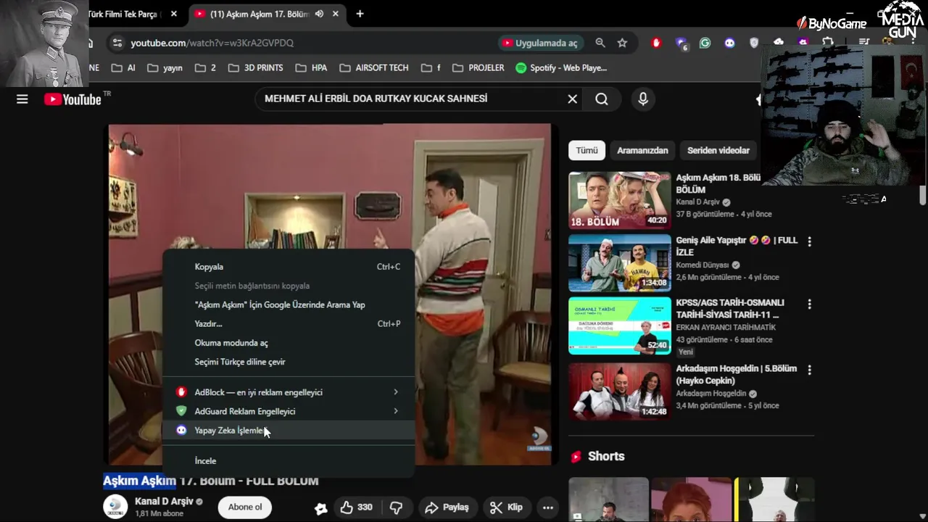The height and width of the screenshot is (522, 928).
Task: Choose Yapay Zeka İşlemleri menu entry
Action: click(289, 430)
